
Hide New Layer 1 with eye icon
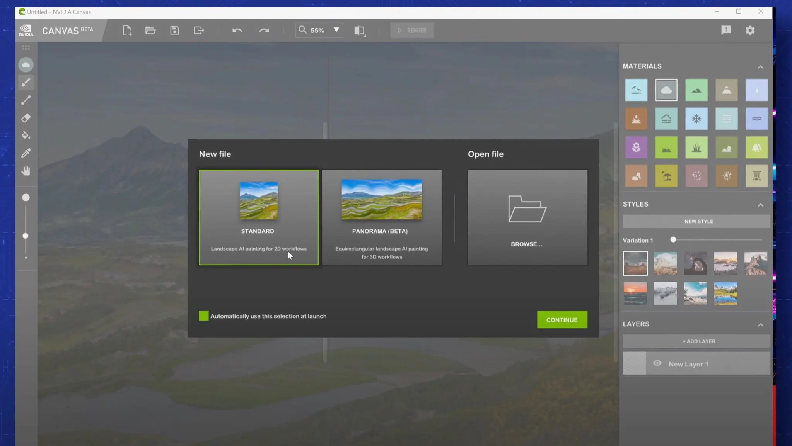coord(657,363)
